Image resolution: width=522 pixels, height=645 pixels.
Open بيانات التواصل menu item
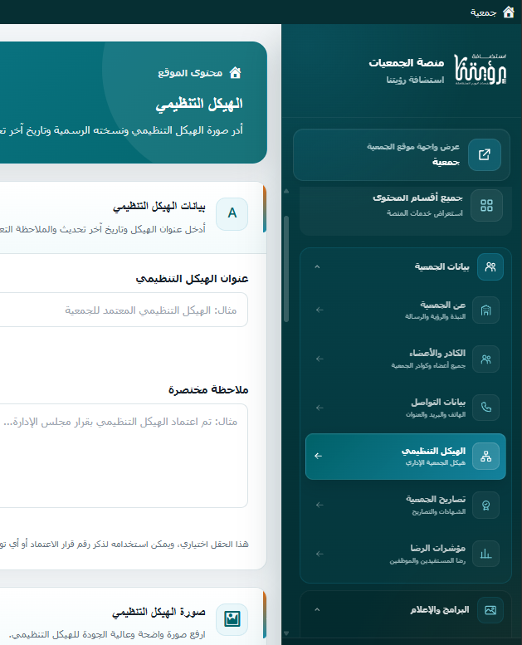click(406, 408)
